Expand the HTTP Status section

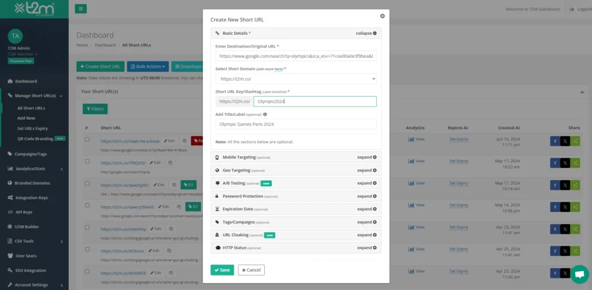(x=367, y=248)
